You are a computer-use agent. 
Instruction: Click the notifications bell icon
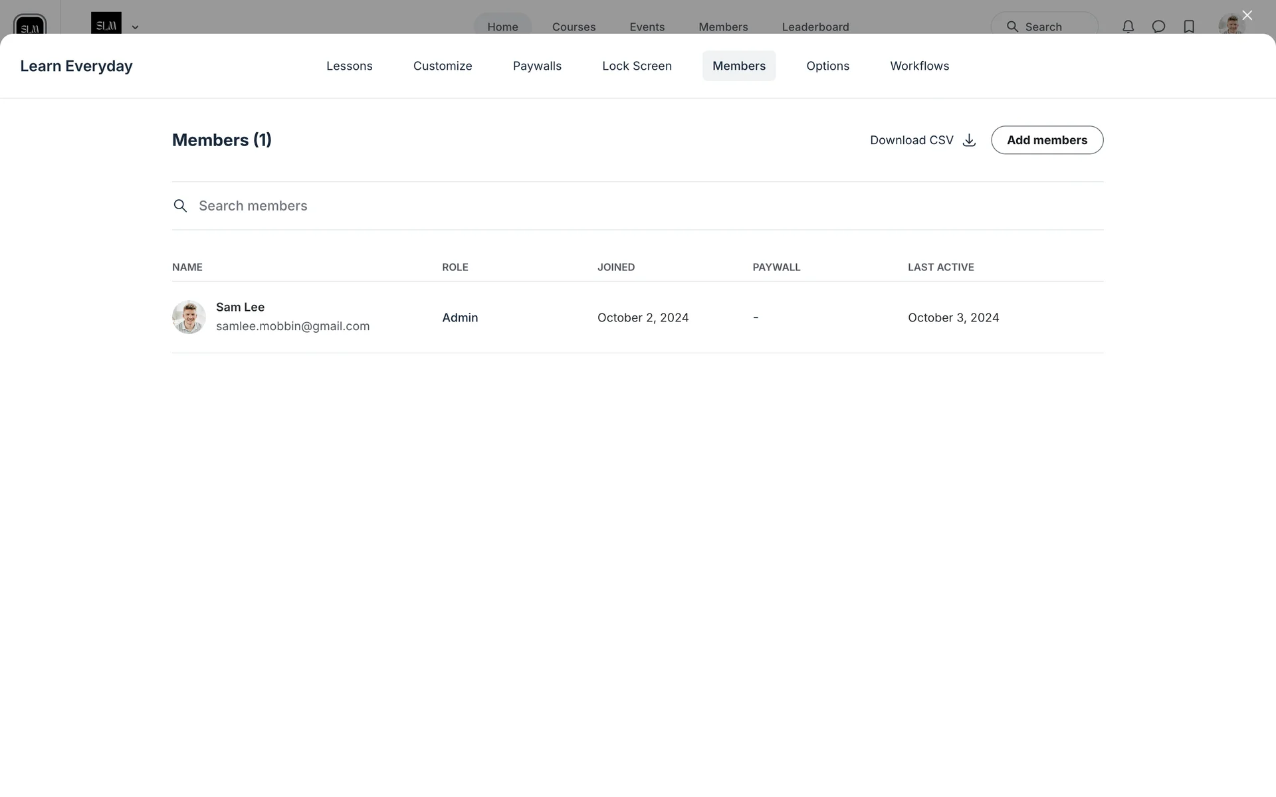point(1128,27)
